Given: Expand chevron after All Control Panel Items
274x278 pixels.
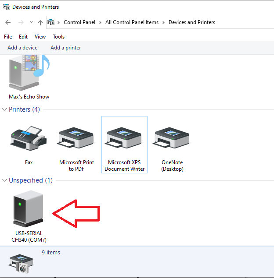Looking at the screenshot, I should coord(163,22).
